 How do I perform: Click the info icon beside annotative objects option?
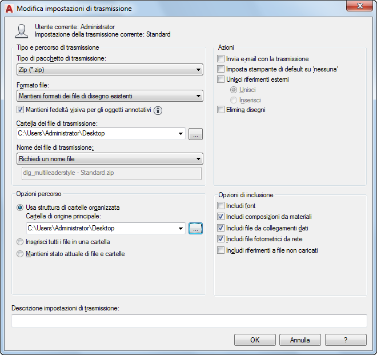(158, 110)
